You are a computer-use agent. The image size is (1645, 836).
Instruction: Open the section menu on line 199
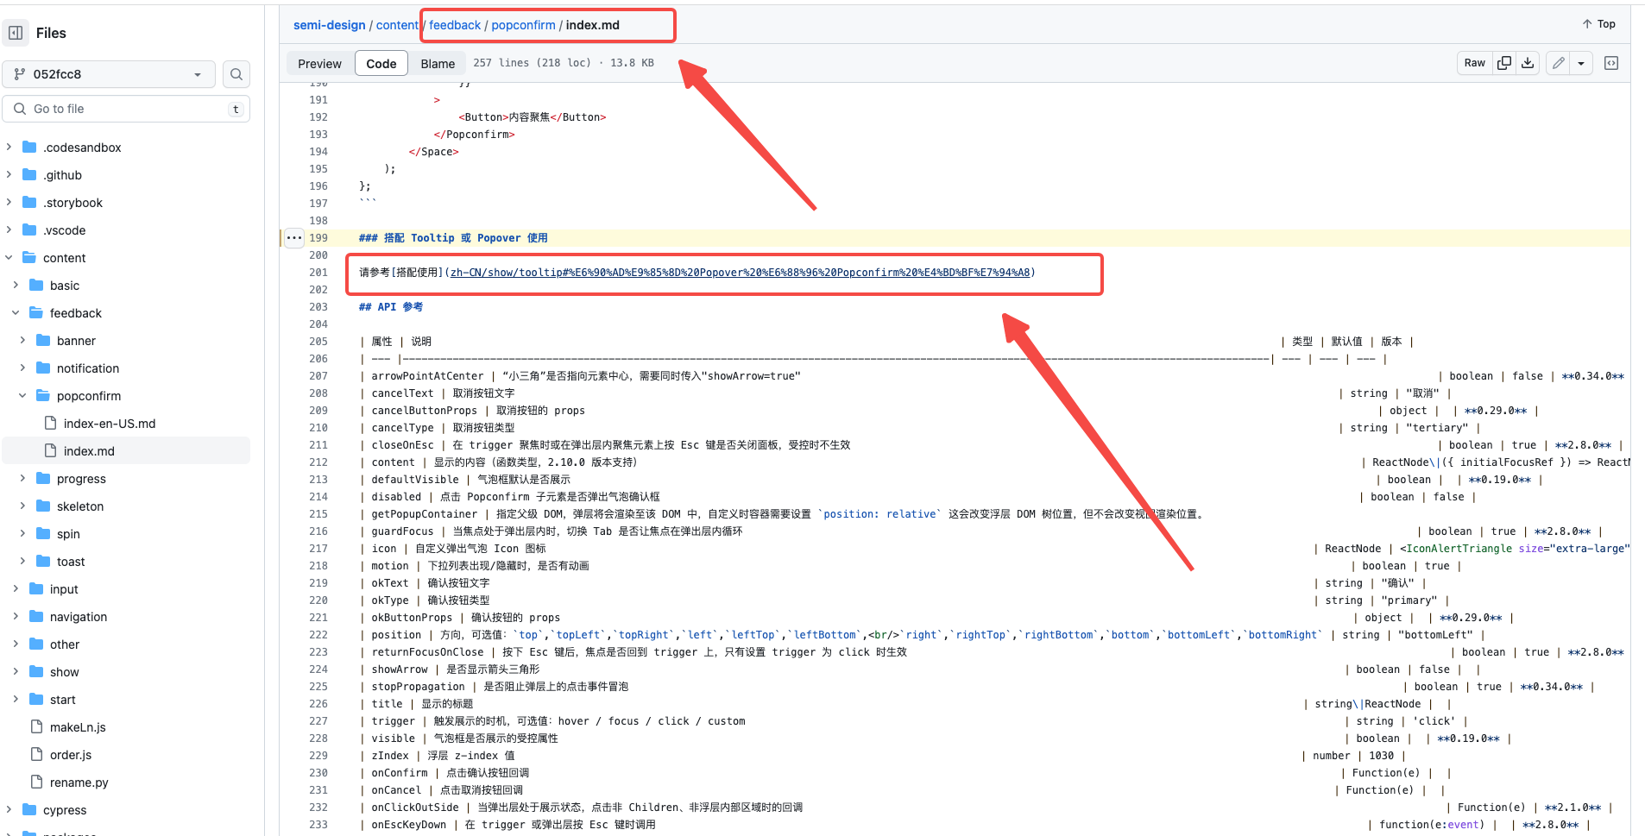click(293, 237)
